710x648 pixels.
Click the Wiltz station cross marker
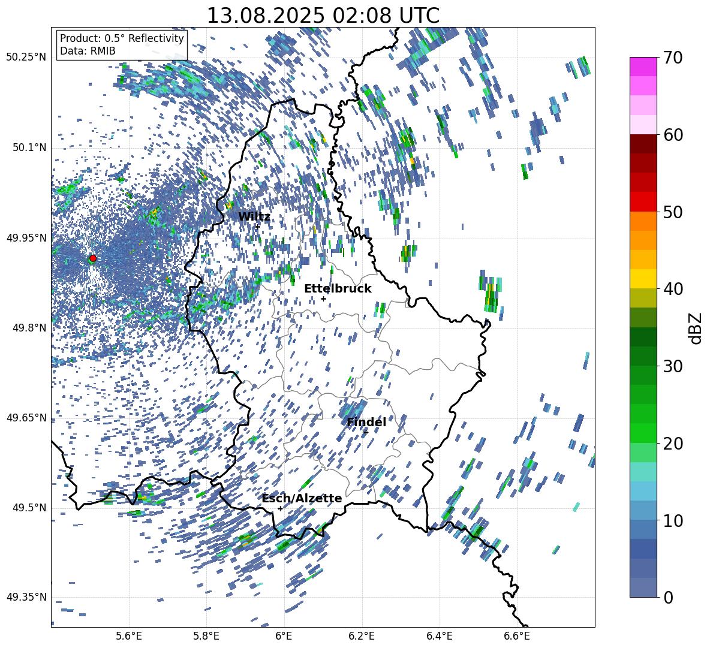click(x=258, y=227)
